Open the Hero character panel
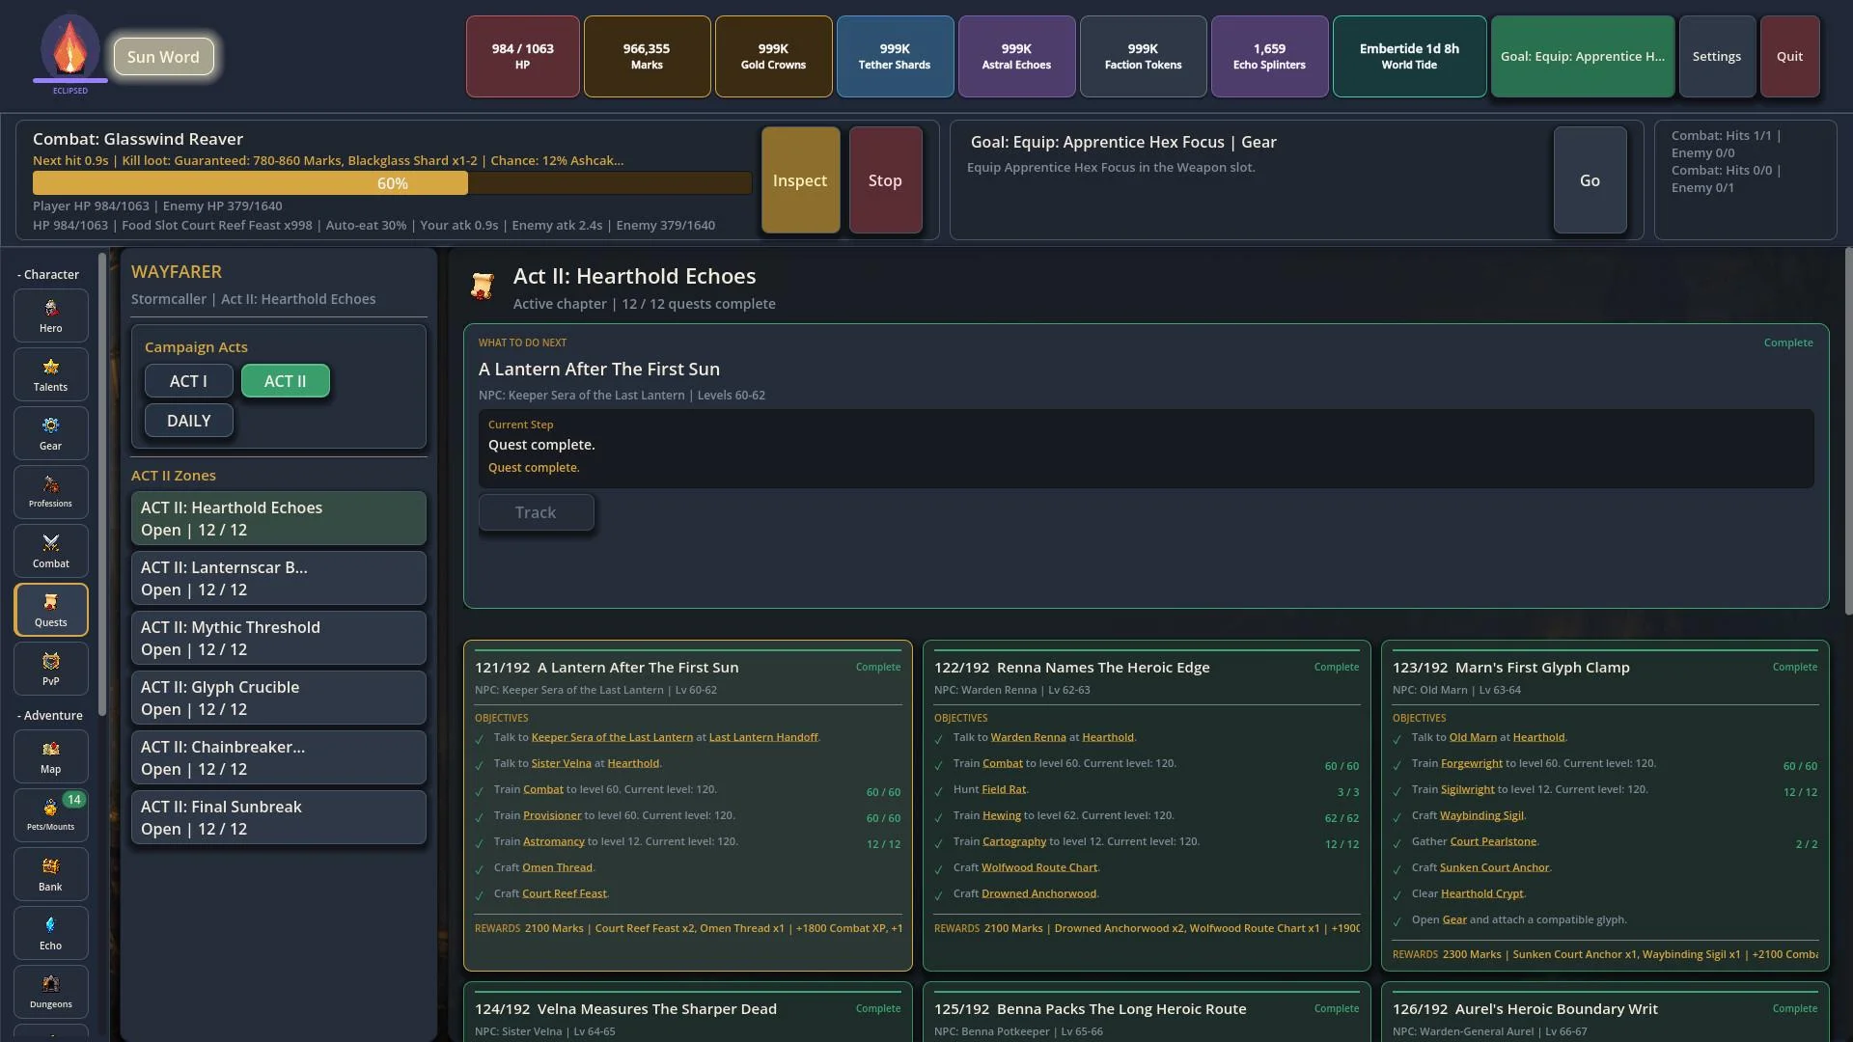The image size is (1853, 1042). coord(51,315)
